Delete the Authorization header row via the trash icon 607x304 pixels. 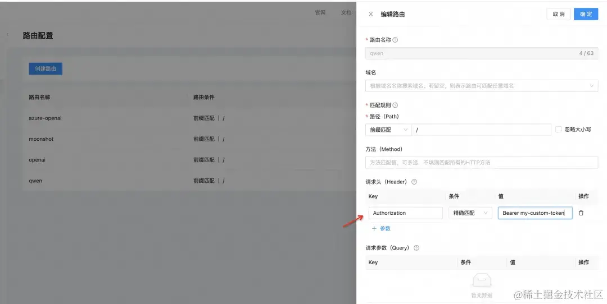(581, 213)
